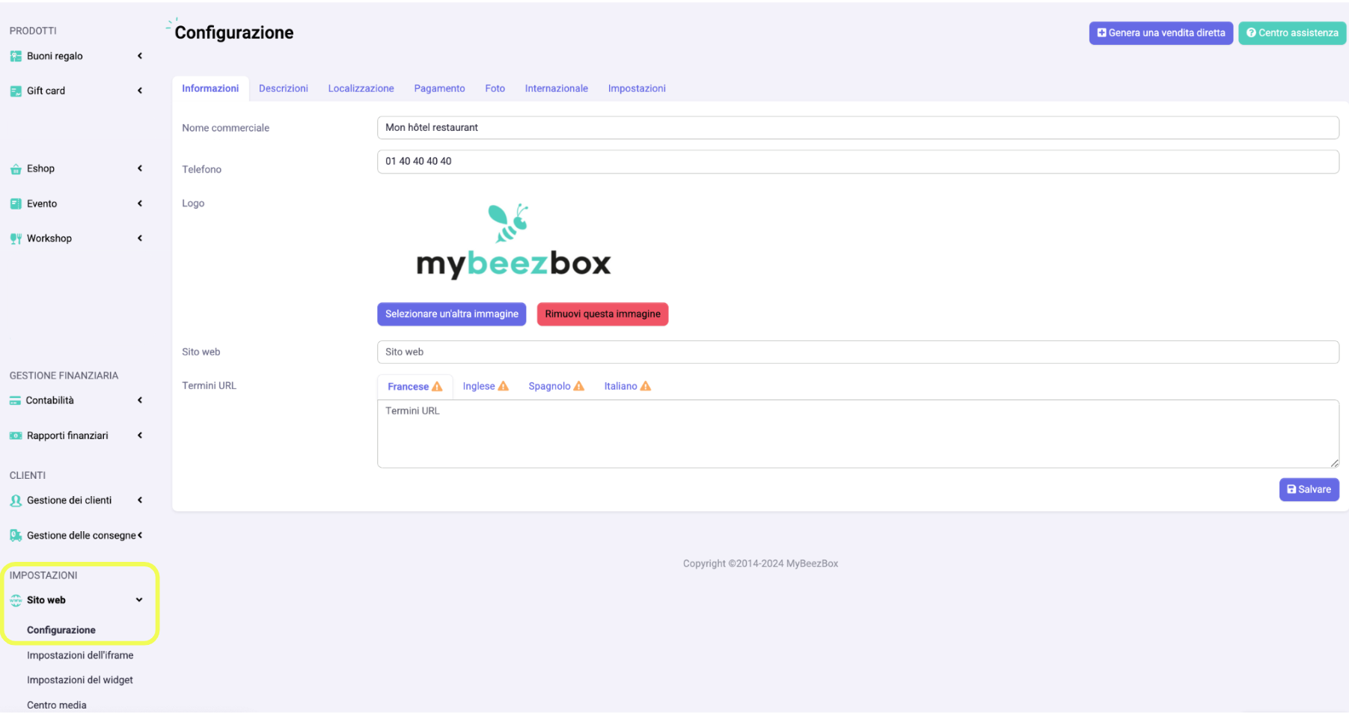Select the Inglese language tab
Screen dimensions: 1349x716
pyautogui.click(x=486, y=386)
